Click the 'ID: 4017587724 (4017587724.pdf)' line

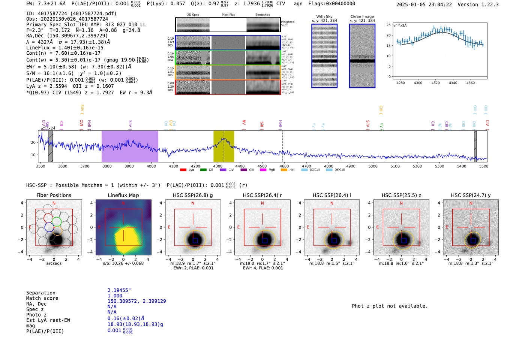point(71,13)
